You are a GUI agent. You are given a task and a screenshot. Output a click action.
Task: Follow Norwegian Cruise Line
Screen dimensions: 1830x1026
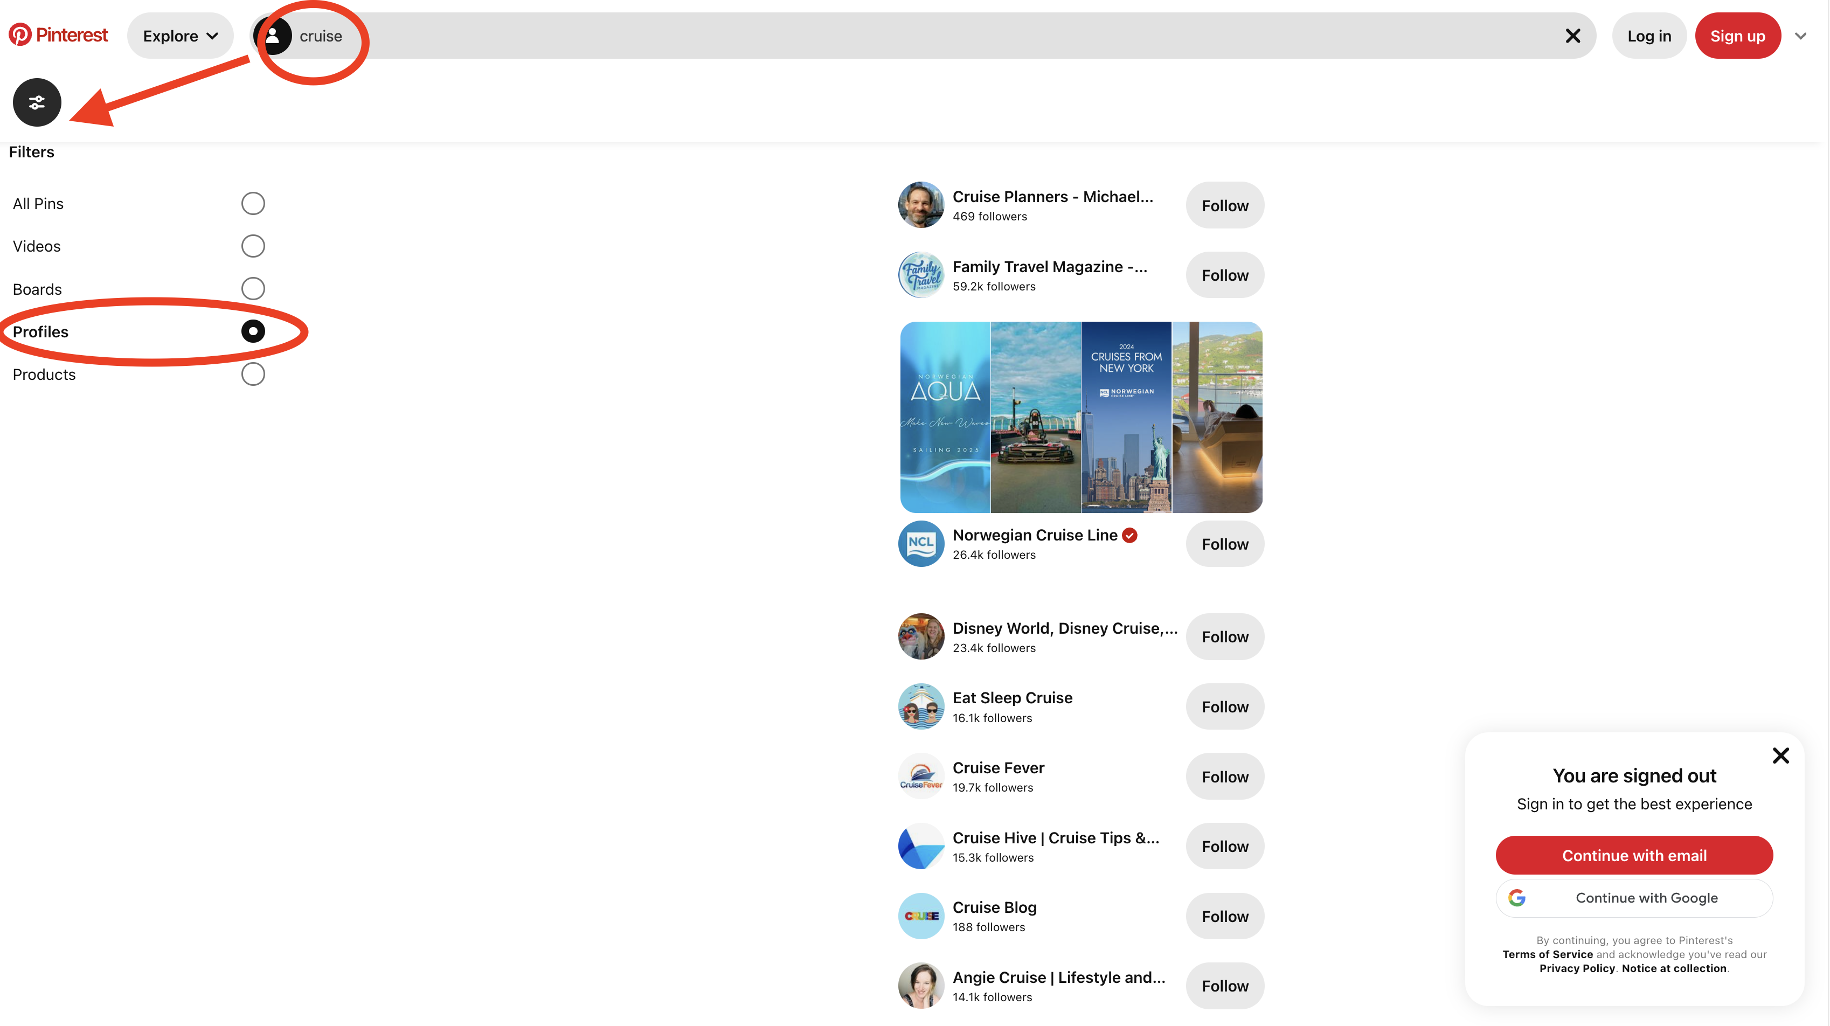click(x=1225, y=544)
